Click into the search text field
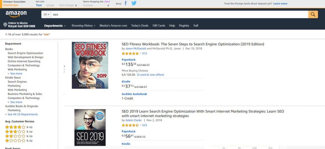Image resolution: width=325 pixels, height=149 pixels. coord(178,15)
